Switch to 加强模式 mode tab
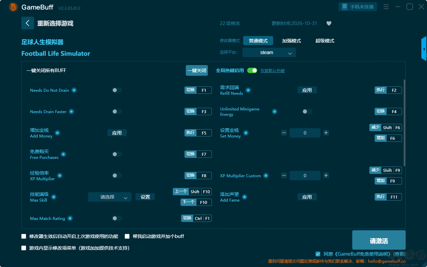Screen dimensions: 427x267 click(292, 41)
